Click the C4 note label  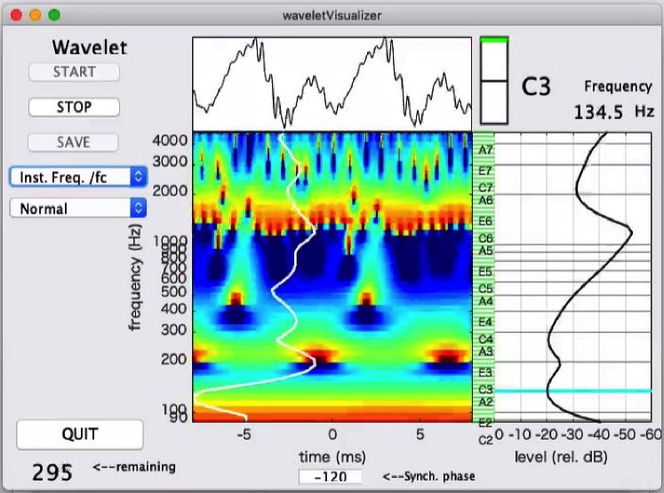tap(485, 339)
